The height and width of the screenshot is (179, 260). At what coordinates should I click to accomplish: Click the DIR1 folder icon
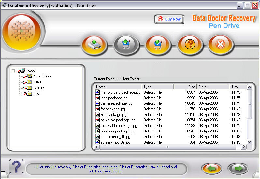(x=30, y=82)
